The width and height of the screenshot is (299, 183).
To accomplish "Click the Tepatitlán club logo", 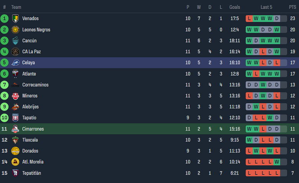I will (15, 173).
